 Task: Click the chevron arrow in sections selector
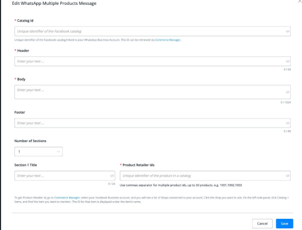58,152
